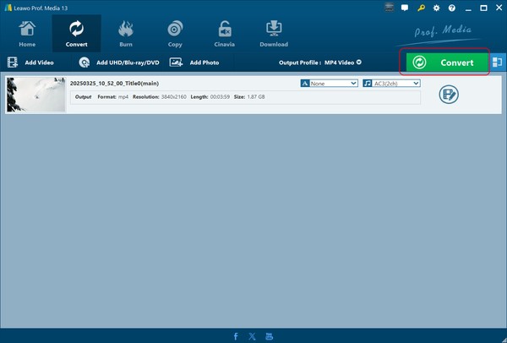Viewport: 507px width, 343px height.
Task: Toggle the merge files panel icon beside Convert
Action: (498, 62)
